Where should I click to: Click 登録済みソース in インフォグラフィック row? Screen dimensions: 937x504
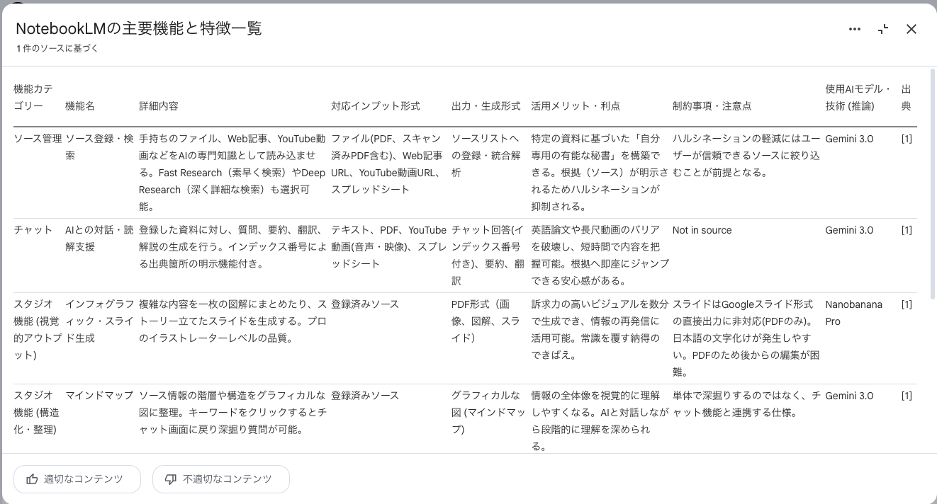point(365,304)
